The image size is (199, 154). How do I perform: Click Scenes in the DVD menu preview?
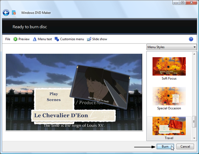coord(54,100)
